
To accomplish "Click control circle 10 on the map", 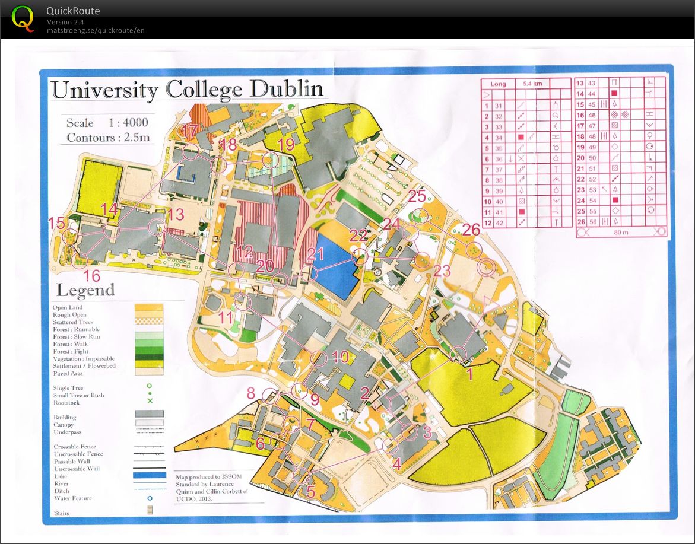I will (x=319, y=358).
